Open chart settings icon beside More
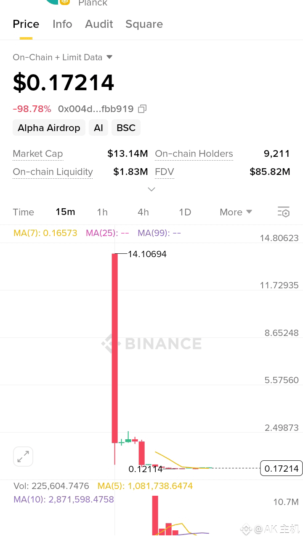Image resolution: width=303 pixels, height=540 pixels. (x=284, y=212)
